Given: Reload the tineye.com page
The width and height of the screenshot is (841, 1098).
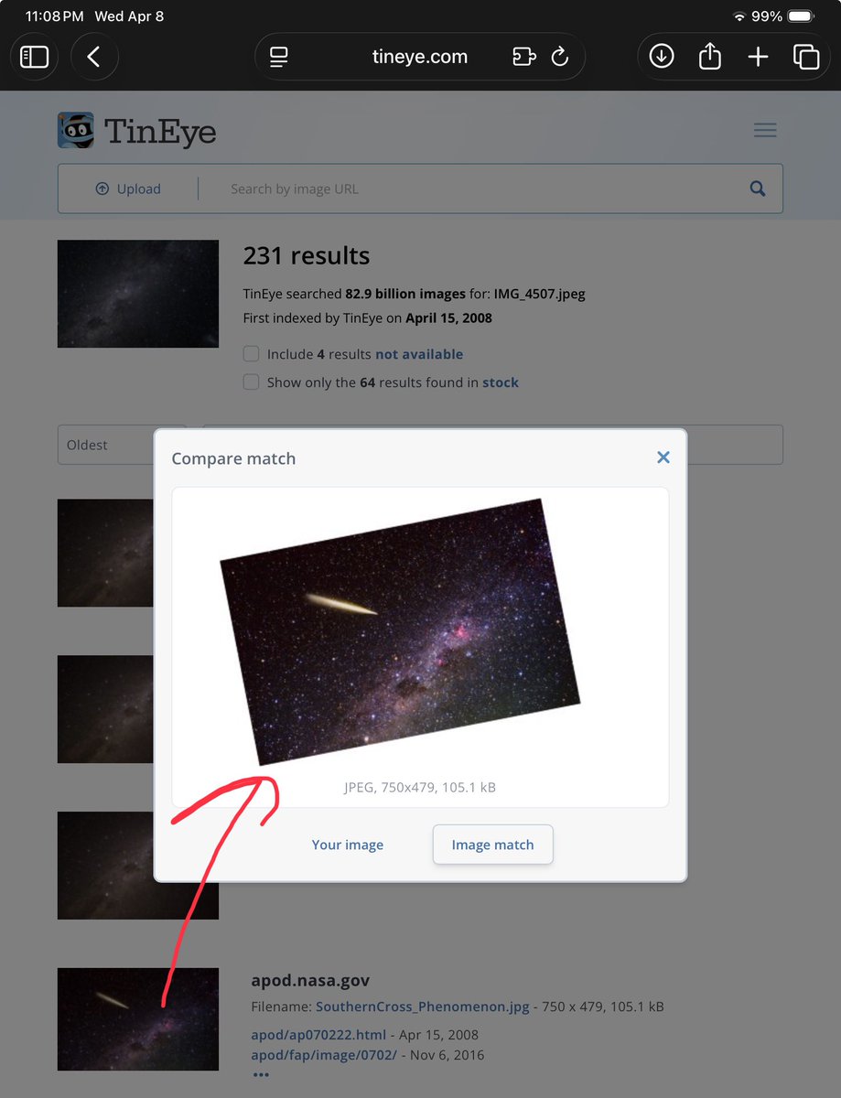Looking at the screenshot, I should click(x=560, y=57).
